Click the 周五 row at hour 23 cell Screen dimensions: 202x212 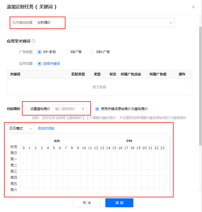point(162,184)
